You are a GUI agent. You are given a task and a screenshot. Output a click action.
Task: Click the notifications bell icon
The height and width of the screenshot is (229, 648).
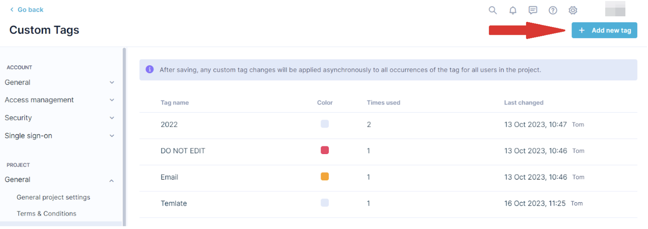click(x=513, y=10)
